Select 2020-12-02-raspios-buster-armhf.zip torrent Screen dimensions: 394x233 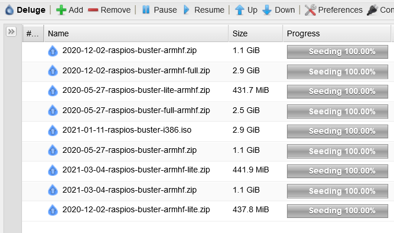click(x=130, y=50)
